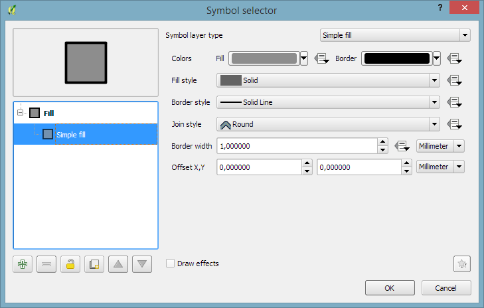Select the Simple fill layer in tree
This screenshot has width=484, height=308.
pyautogui.click(x=70, y=135)
